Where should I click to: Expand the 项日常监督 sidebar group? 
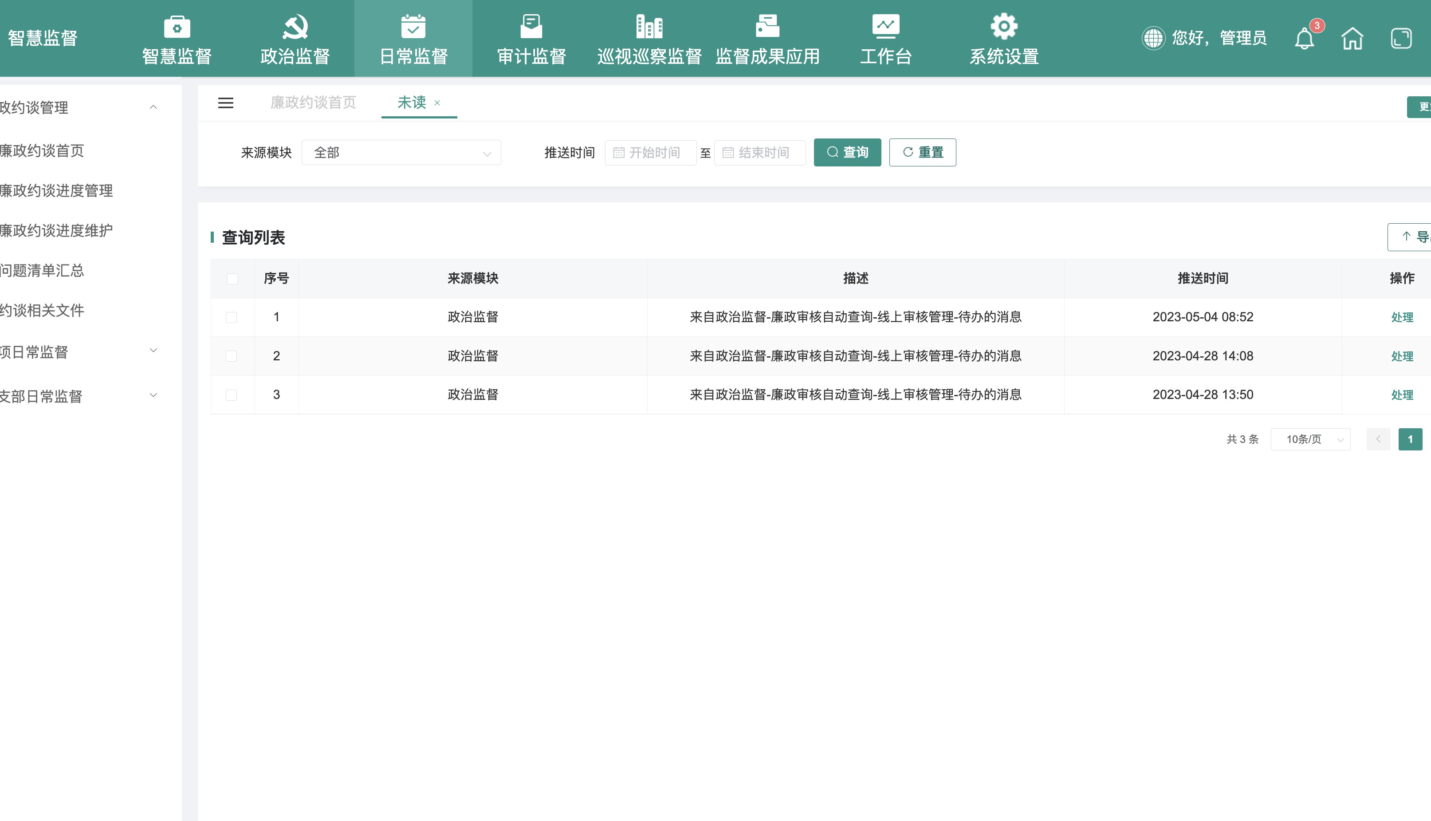[153, 351]
